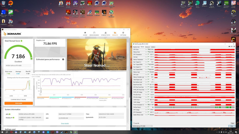Viewport: 239px width, 134px height.
Task: Open Memory Clock sensor dropdown arrow
Action: [146, 52]
